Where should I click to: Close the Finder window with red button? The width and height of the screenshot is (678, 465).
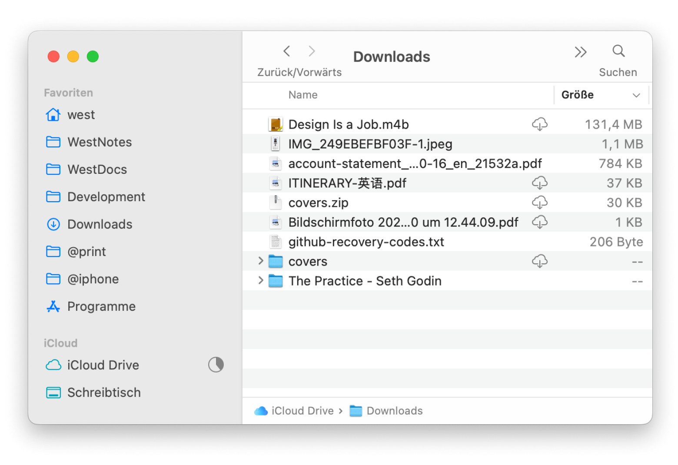(x=53, y=56)
